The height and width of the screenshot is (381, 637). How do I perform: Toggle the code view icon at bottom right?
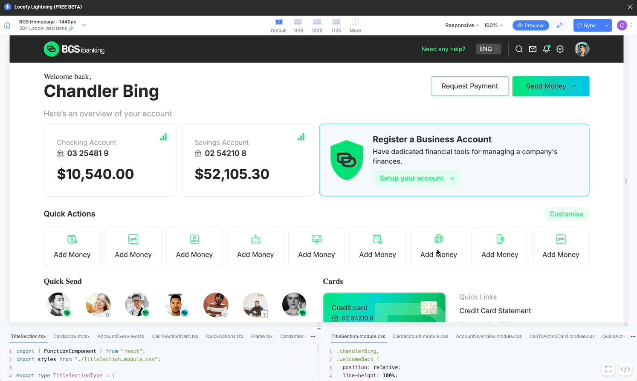(x=625, y=369)
